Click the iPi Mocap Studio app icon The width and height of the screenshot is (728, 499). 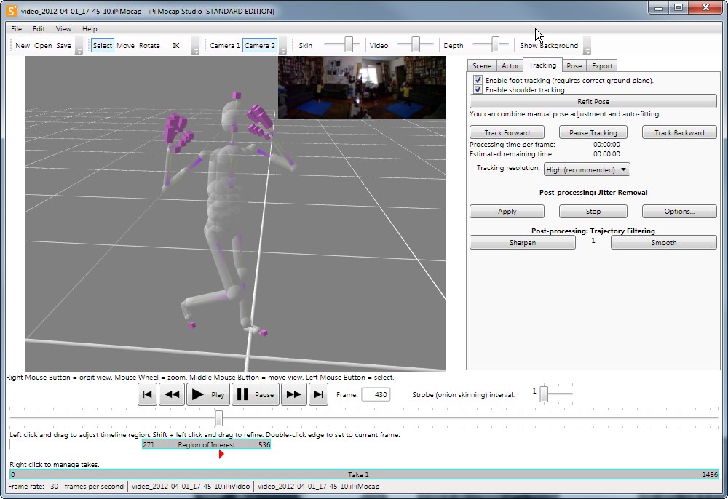tap(12, 11)
